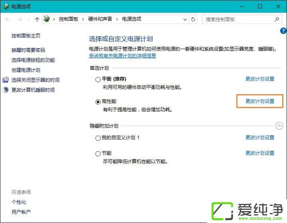Select the 高性能 power plan radio
The width and height of the screenshot is (287, 223).
[x=98, y=102]
